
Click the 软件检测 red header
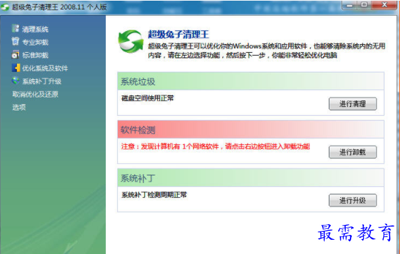(x=251, y=129)
